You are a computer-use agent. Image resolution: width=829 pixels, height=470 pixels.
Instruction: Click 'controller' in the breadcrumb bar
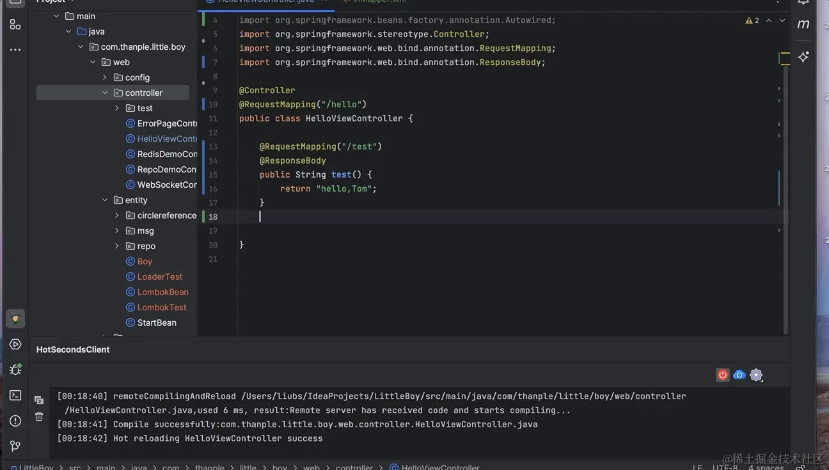pyautogui.click(x=354, y=467)
